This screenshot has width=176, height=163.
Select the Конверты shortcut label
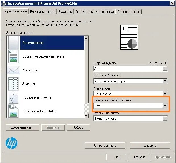[x=30, y=70]
